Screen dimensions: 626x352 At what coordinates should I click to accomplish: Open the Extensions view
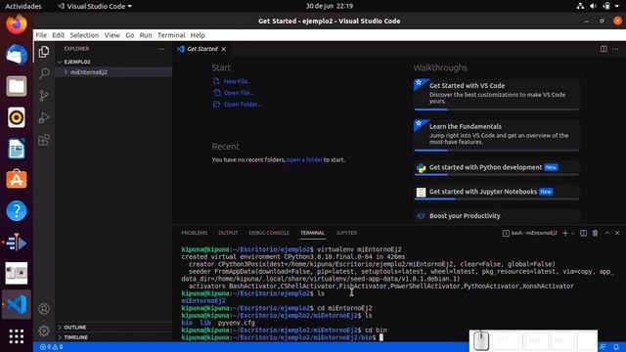[x=44, y=140]
